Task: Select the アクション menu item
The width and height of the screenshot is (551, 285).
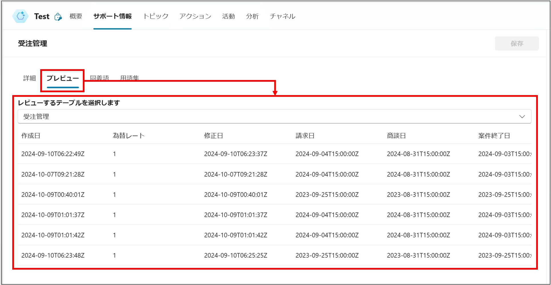Action: (x=195, y=16)
